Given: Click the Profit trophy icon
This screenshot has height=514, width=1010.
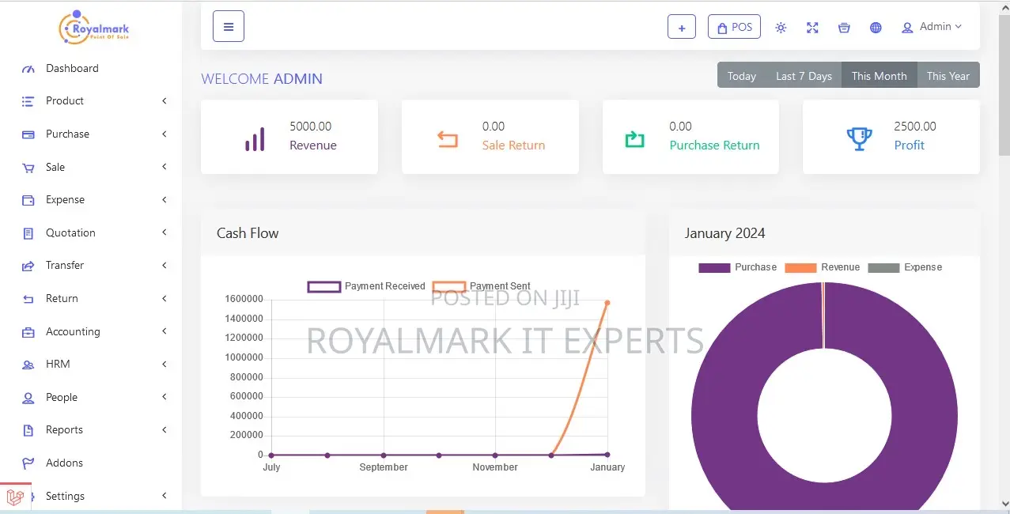Looking at the screenshot, I should pyautogui.click(x=859, y=139).
